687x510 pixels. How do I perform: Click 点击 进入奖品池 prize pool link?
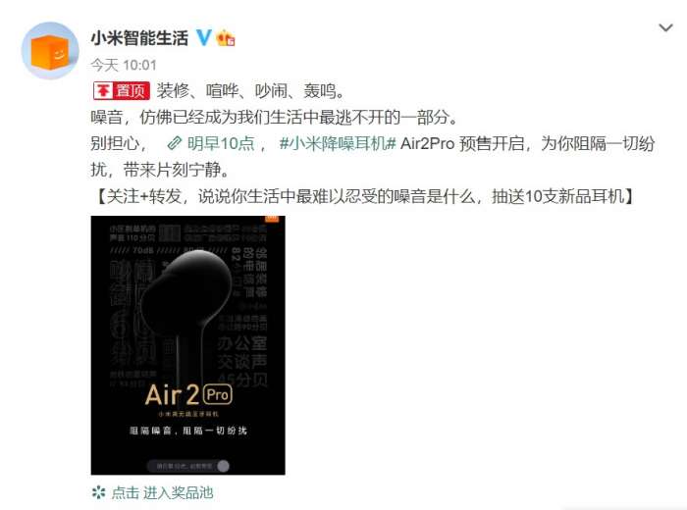(162, 492)
